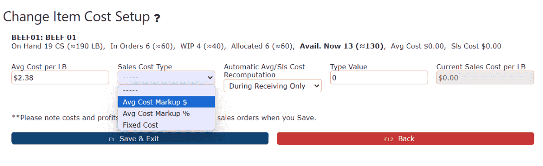The width and height of the screenshot is (543, 166).
Task: Click the Sales Cost Type label
Action: tap(145, 66)
